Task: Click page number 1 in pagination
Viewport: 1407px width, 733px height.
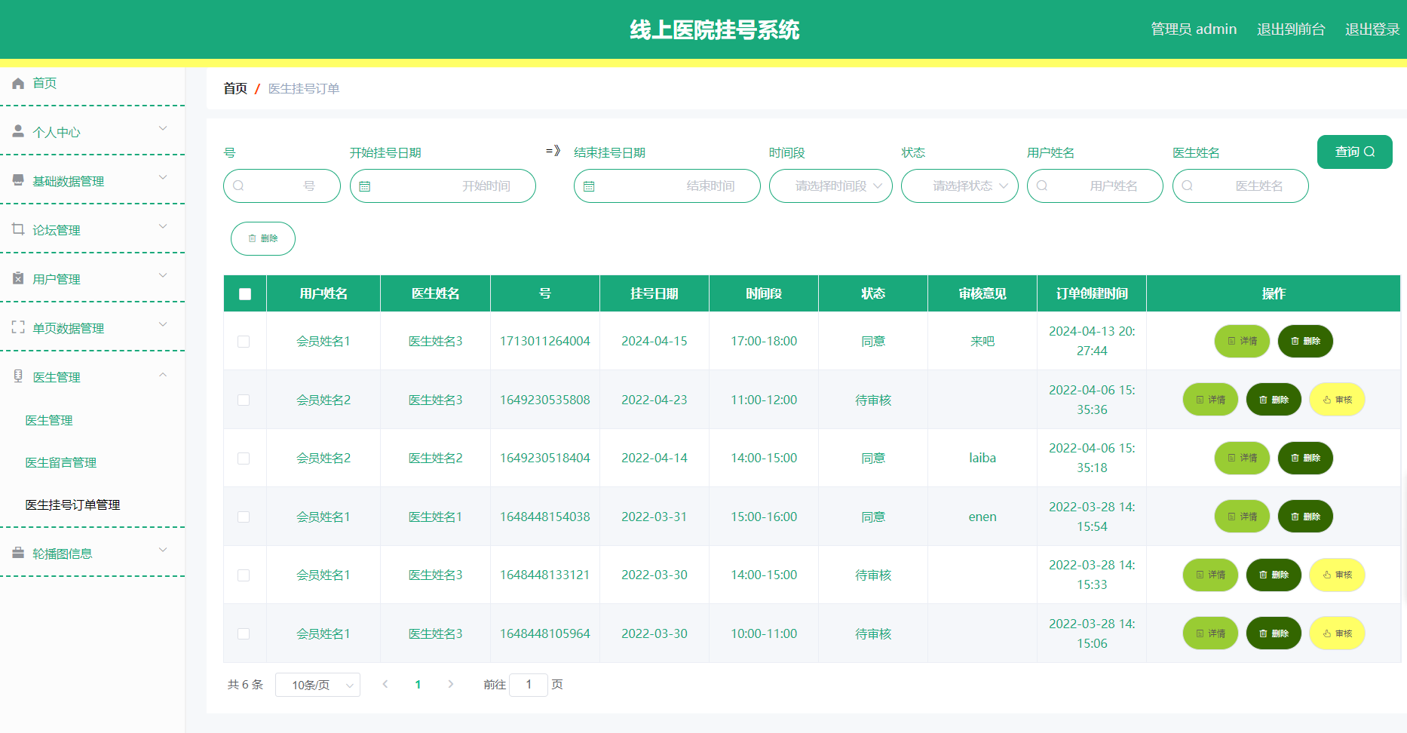Action: pos(418,684)
